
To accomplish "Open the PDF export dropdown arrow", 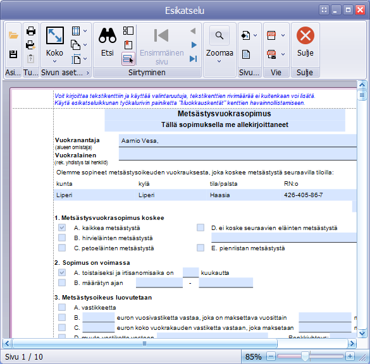I will point(283,35).
